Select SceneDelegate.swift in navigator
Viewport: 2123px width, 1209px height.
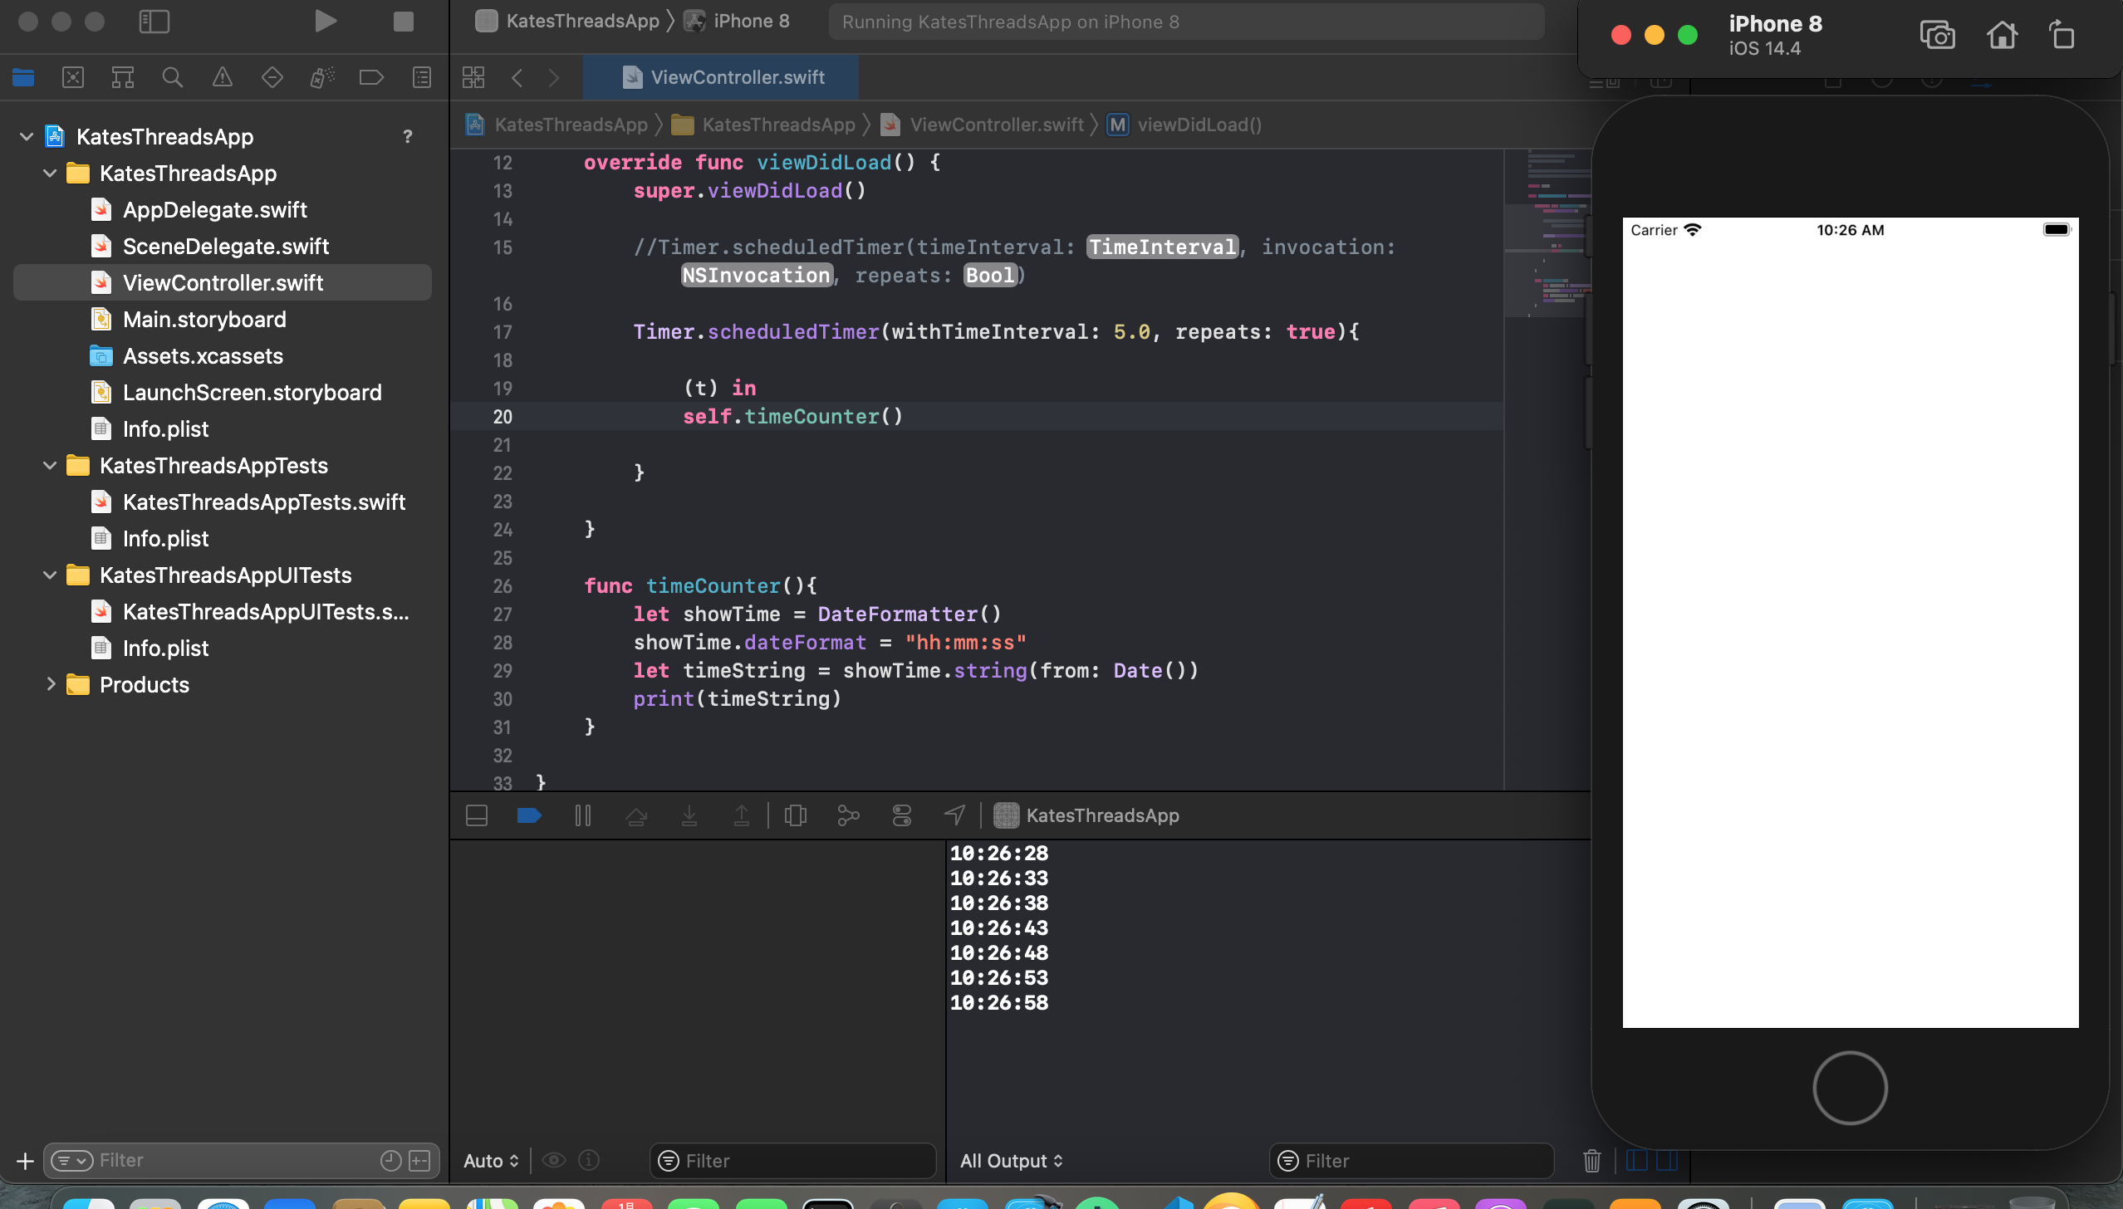(226, 245)
